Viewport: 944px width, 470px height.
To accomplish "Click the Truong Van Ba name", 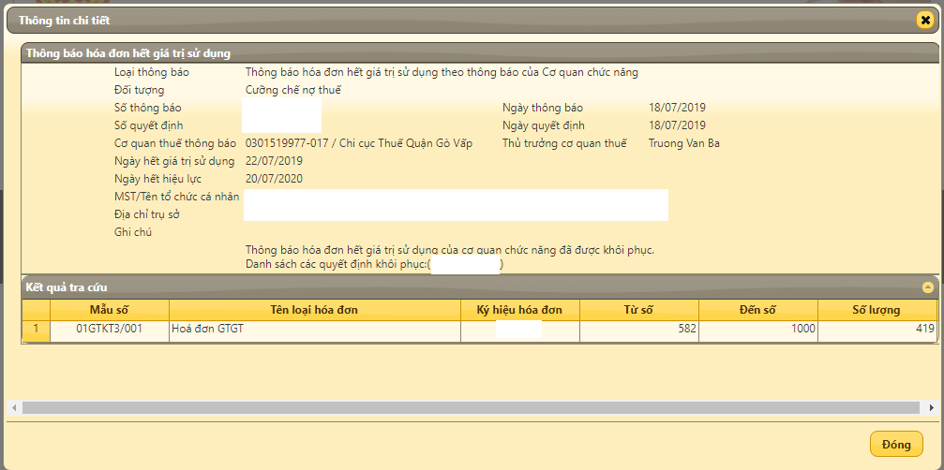I will (x=684, y=143).
